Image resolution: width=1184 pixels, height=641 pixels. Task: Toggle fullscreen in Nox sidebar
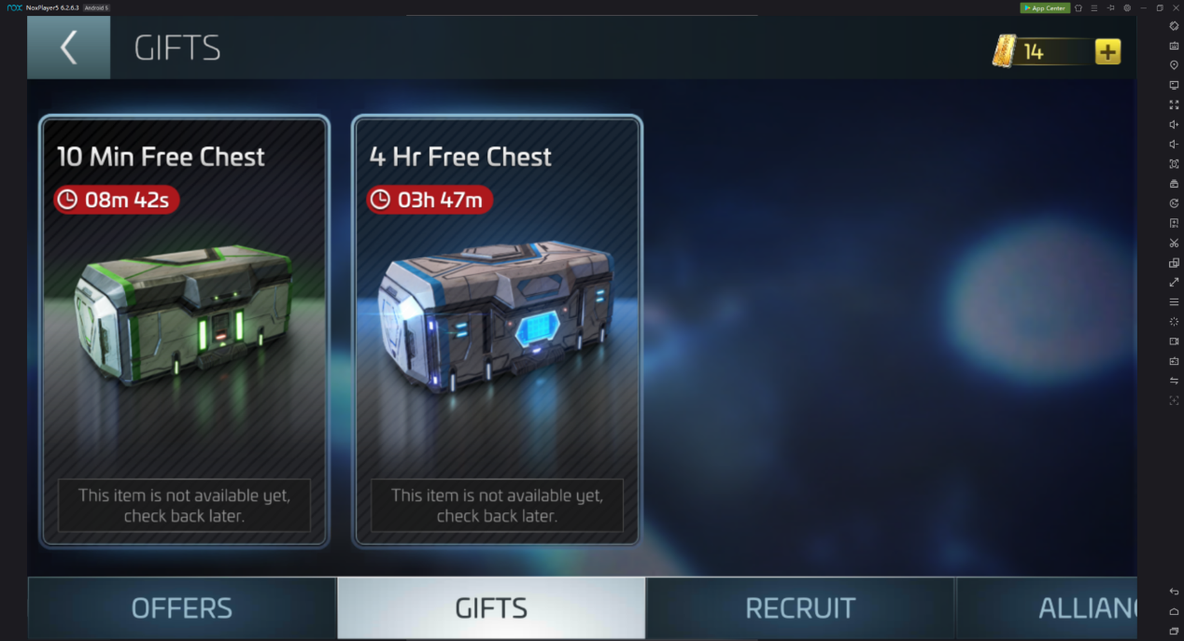pyautogui.click(x=1174, y=105)
